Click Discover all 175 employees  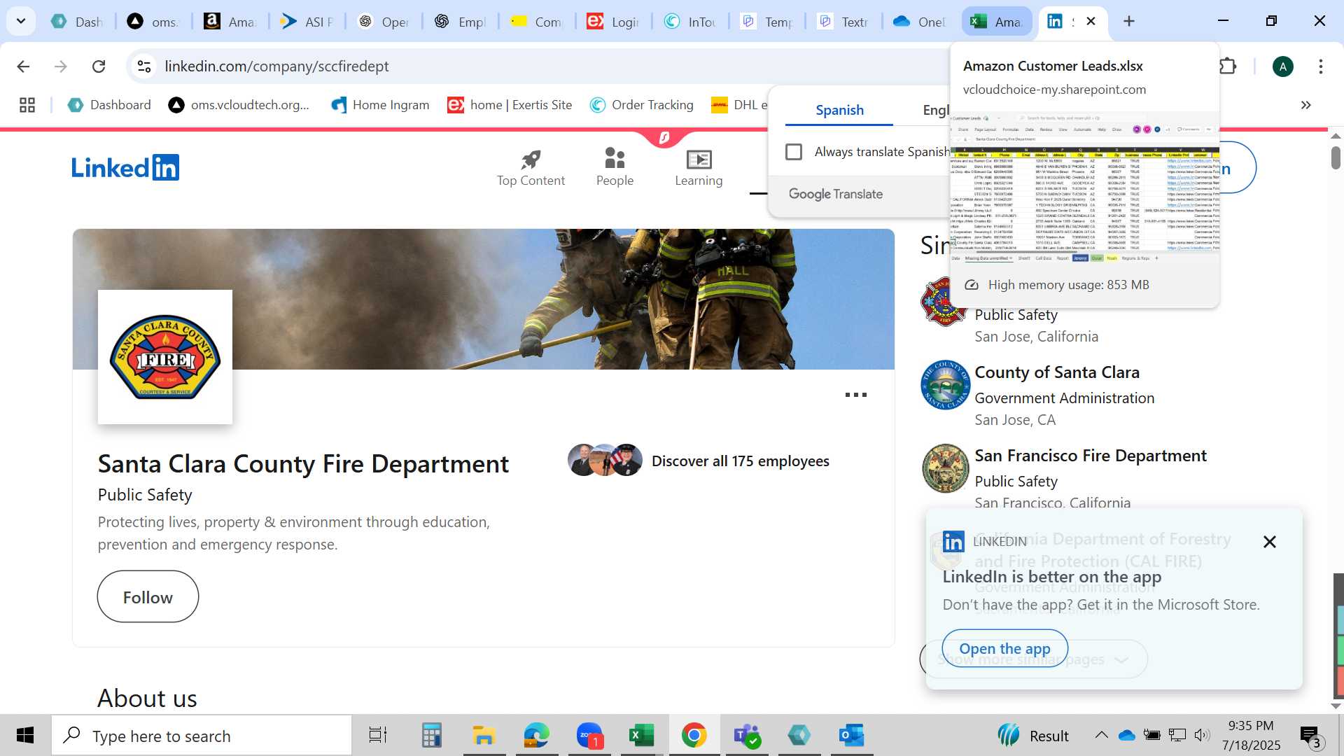click(699, 461)
